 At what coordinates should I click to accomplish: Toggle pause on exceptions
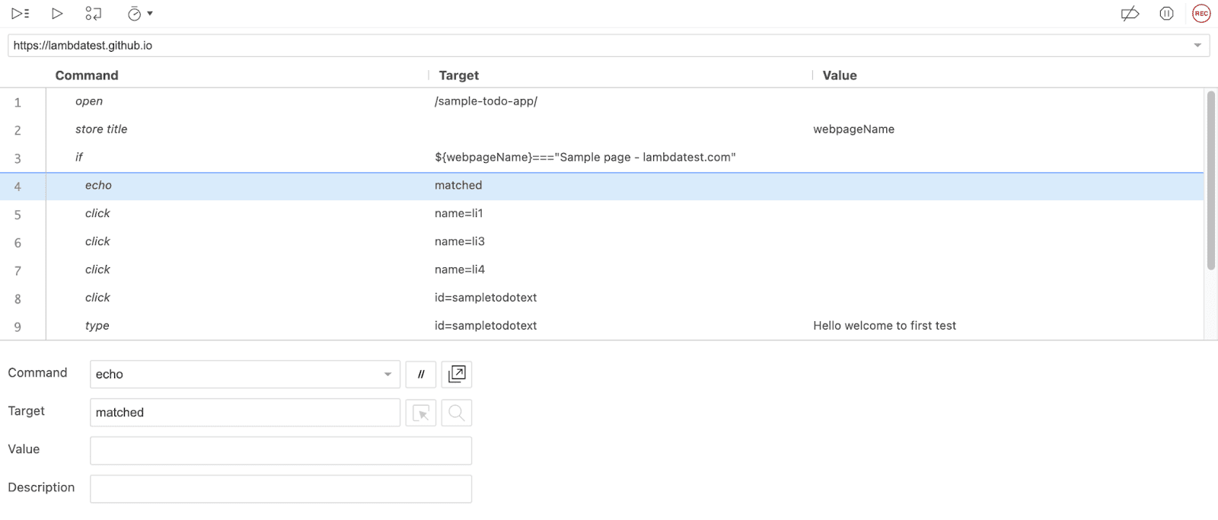click(1166, 13)
